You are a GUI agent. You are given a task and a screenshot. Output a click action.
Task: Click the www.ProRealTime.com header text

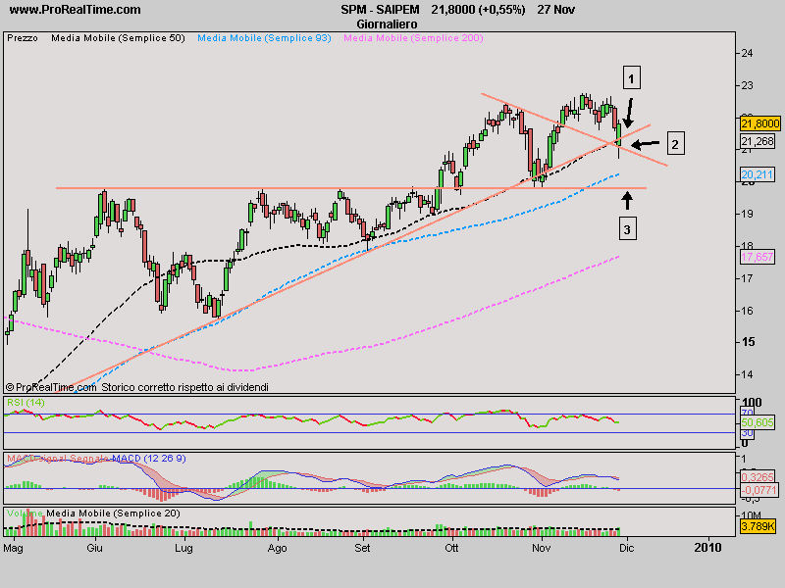(76, 10)
